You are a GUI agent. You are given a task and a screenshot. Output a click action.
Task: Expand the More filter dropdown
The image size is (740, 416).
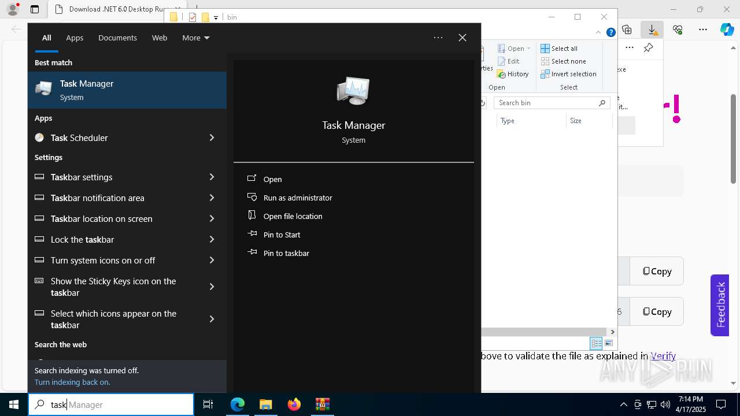pyautogui.click(x=196, y=38)
